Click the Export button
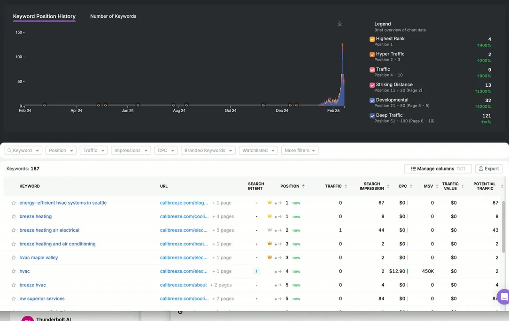Viewport: 509px width, 321px height. tap(488, 168)
